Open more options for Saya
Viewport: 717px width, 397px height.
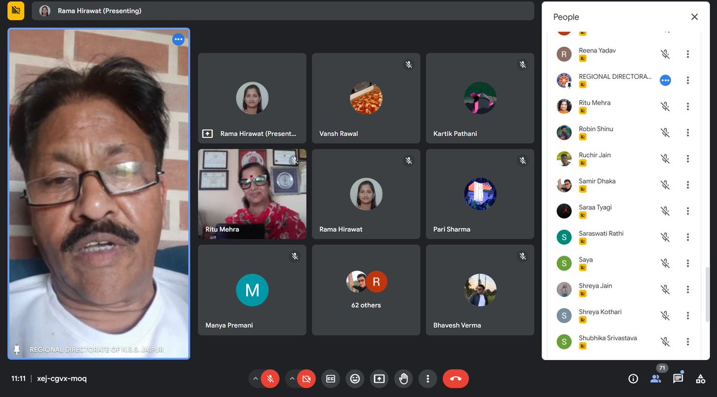pyautogui.click(x=688, y=263)
